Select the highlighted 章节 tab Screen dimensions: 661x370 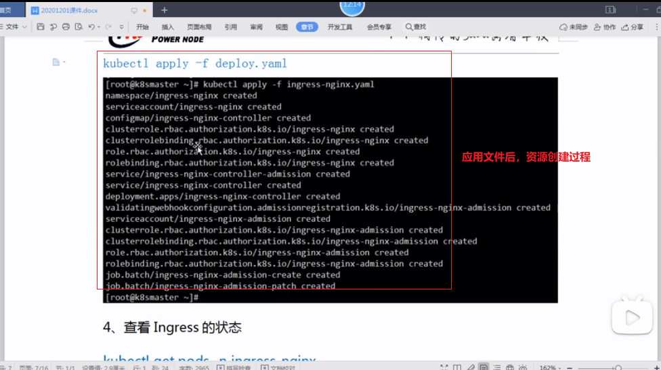tap(307, 27)
